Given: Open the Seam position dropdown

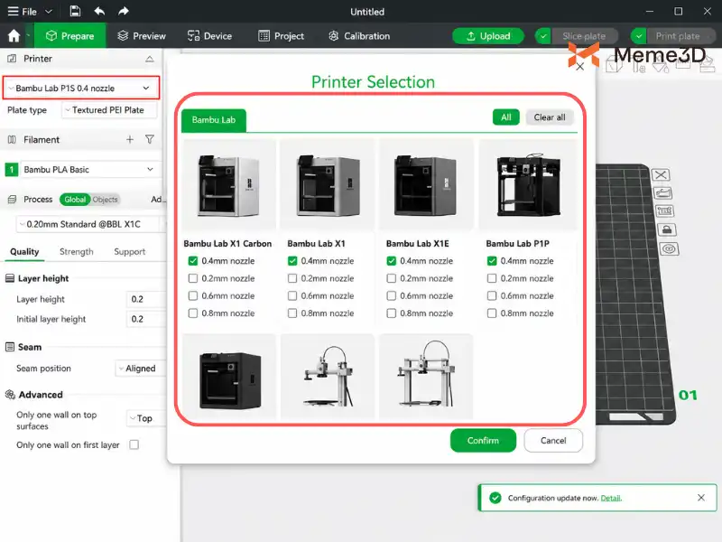Looking at the screenshot, I should coord(141,369).
